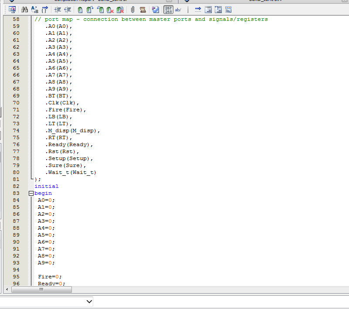
Task: Click the horizontal scrollbar thumb
Action: tap(41, 289)
